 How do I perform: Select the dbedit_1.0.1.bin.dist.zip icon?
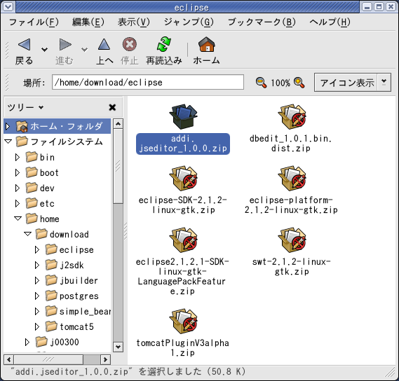pos(292,117)
